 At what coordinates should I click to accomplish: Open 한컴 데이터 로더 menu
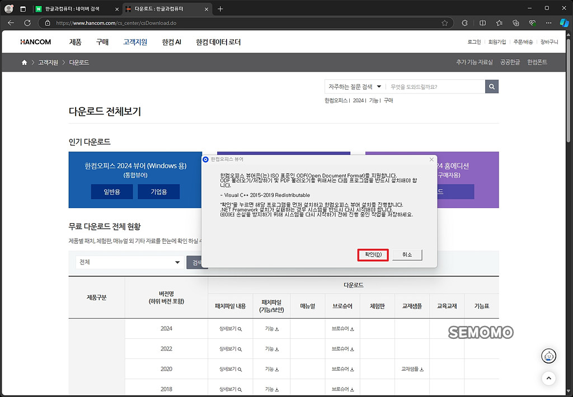(x=218, y=42)
